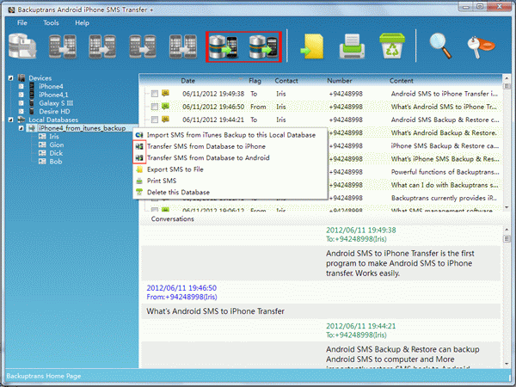The height and width of the screenshot is (387, 516).
Task: Click the "From" flag in the 19:46:50 row
Action: (258, 107)
